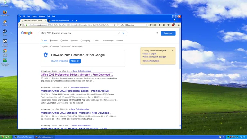Open the Pocket shield icon
The image size is (247, 139).
coord(169,25)
